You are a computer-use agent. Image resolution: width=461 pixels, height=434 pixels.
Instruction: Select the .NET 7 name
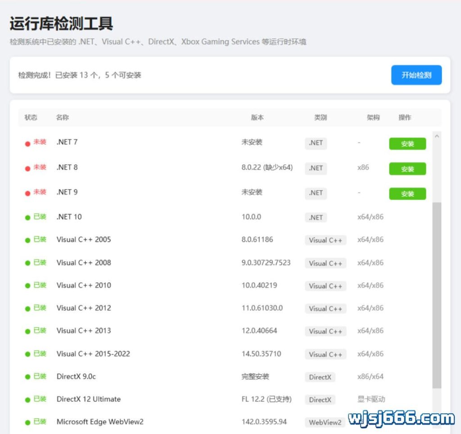click(x=67, y=142)
